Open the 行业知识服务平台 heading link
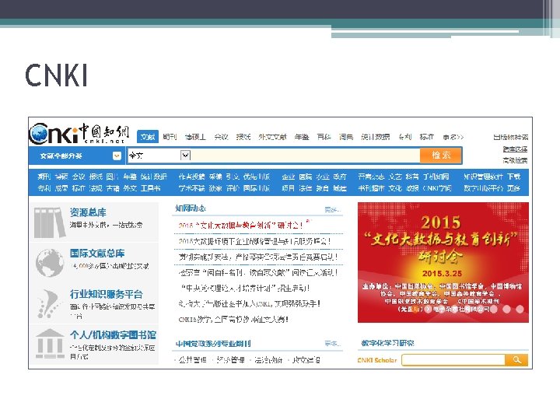Screen dimensions: 560x420 click(106, 294)
